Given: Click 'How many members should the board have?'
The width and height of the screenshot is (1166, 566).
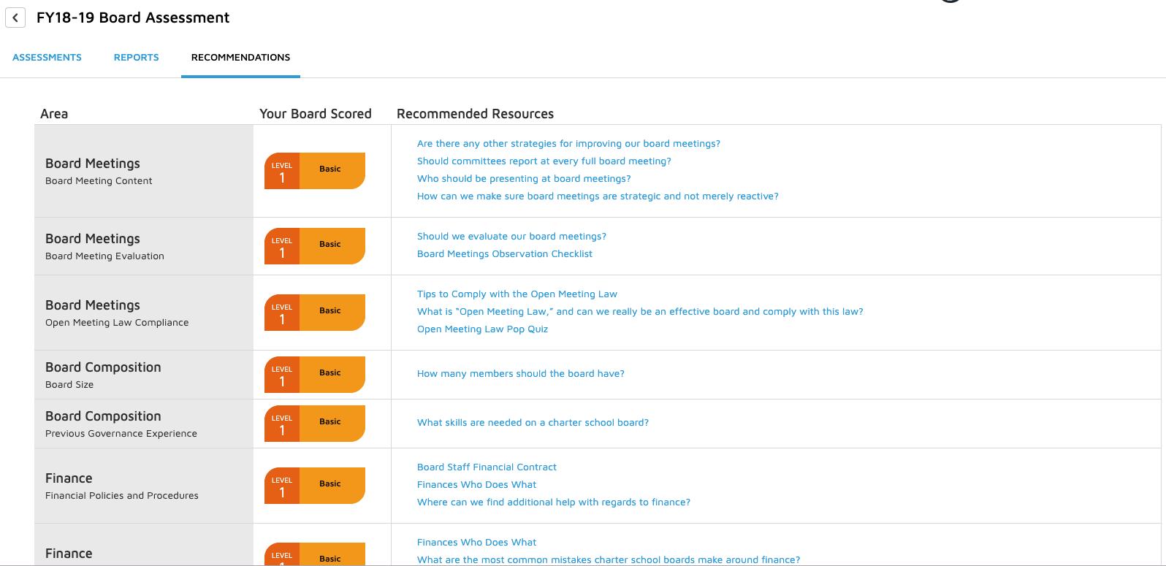Looking at the screenshot, I should click(520, 373).
